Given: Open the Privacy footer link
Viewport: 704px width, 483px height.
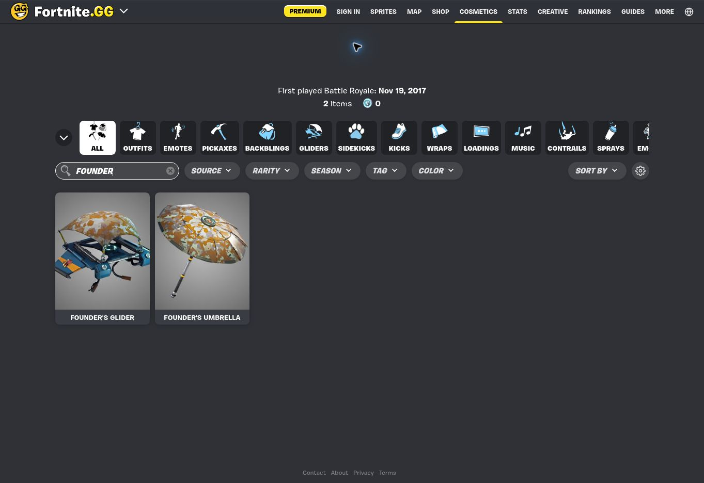Looking at the screenshot, I should 364,473.
